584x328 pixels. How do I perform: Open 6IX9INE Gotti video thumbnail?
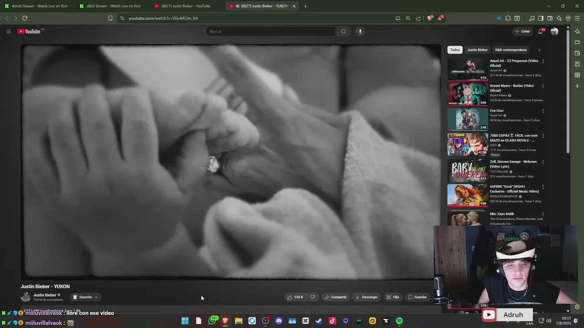point(468,195)
